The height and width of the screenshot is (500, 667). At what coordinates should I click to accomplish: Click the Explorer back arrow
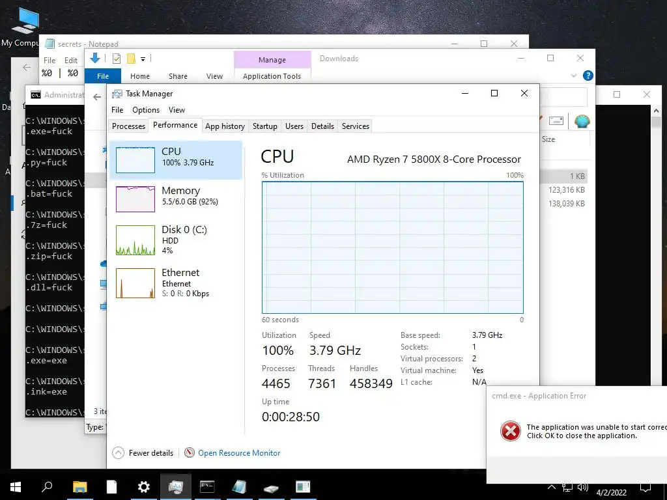pyautogui.click(x=97, y=97)
